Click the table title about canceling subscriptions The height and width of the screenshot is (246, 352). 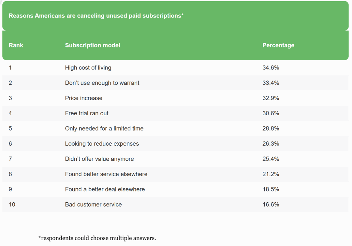point(96,16)
